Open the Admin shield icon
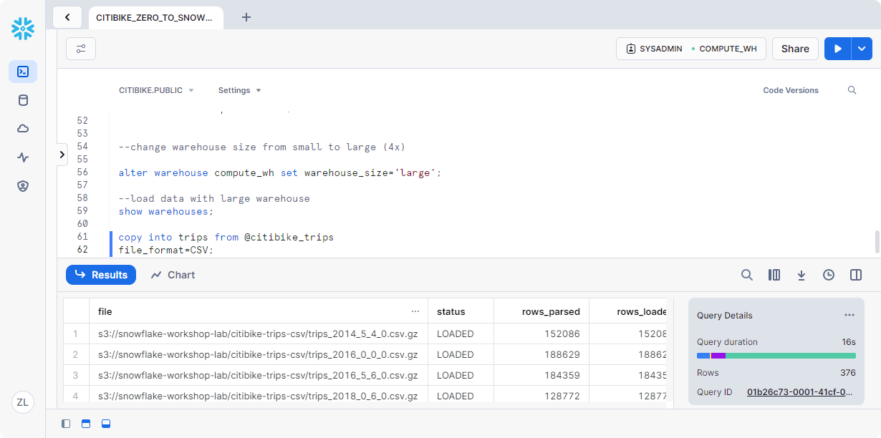 (x=23, y=186)
